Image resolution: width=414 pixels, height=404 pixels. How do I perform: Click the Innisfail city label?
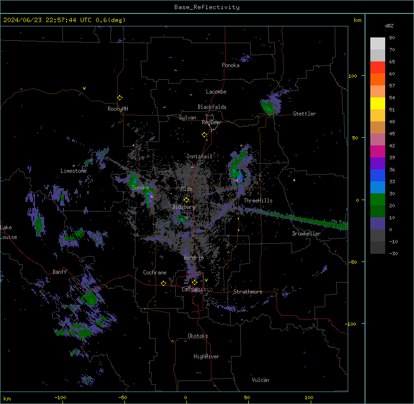(x=199, y=156)
